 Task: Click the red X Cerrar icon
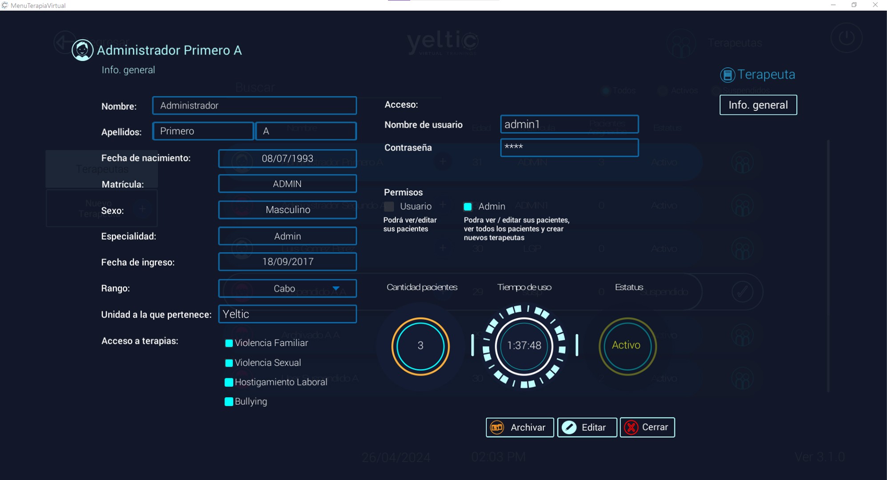(631, 428)
